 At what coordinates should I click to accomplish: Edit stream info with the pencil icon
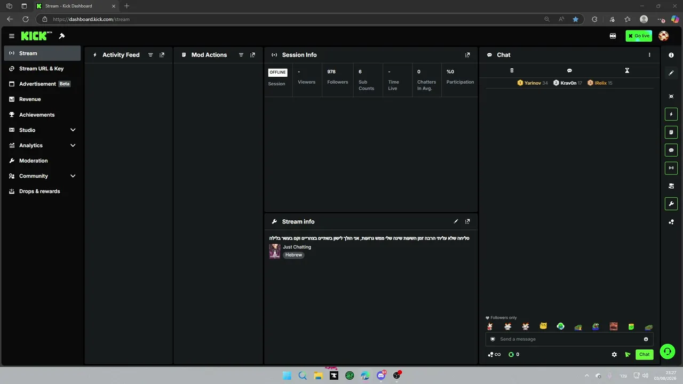[x=456, y=221]
